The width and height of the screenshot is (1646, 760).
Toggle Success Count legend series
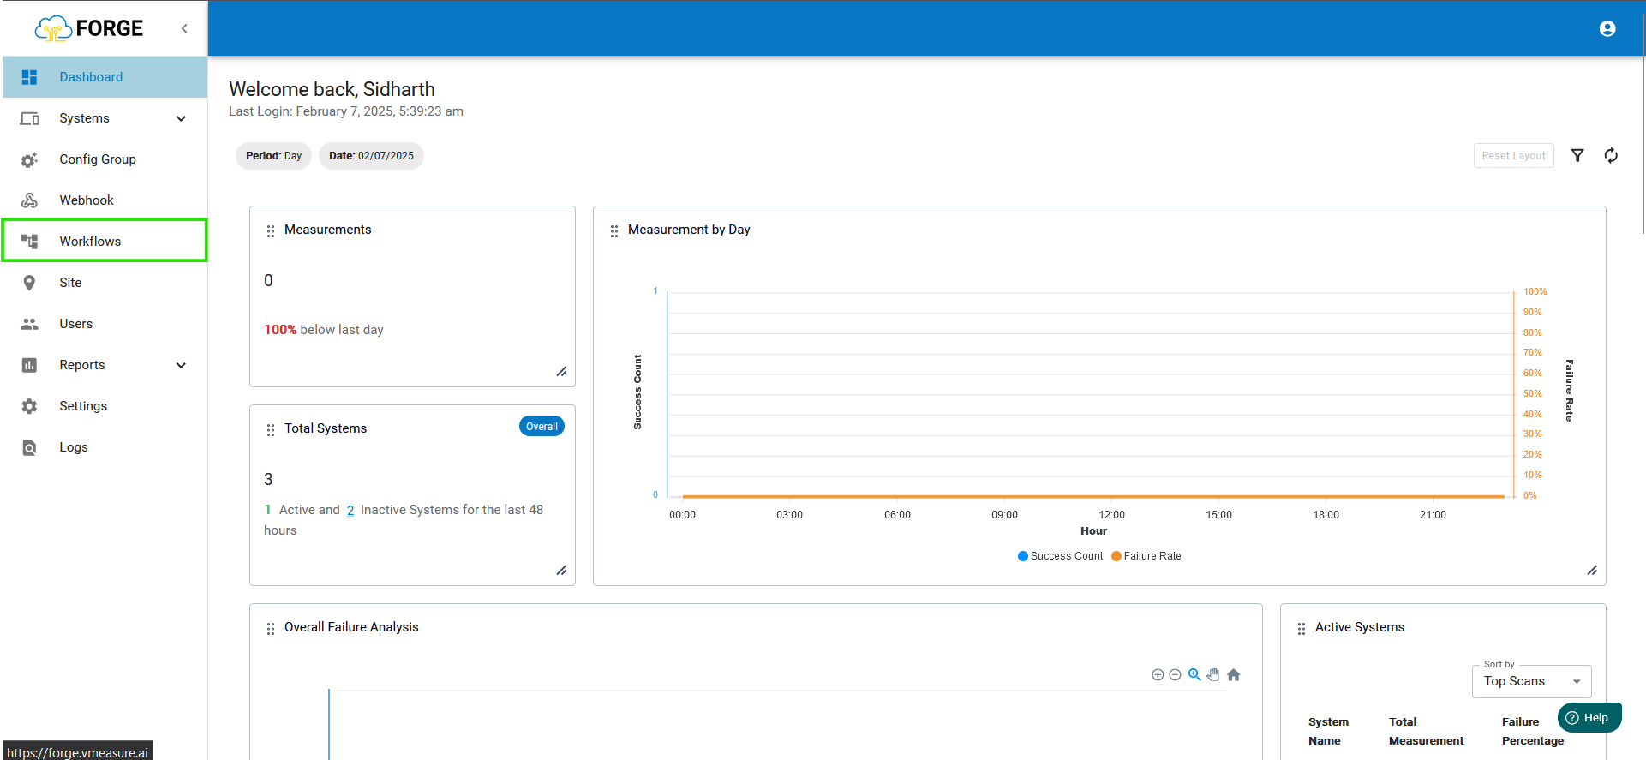pyautogui.click(x=1060, y=556)
